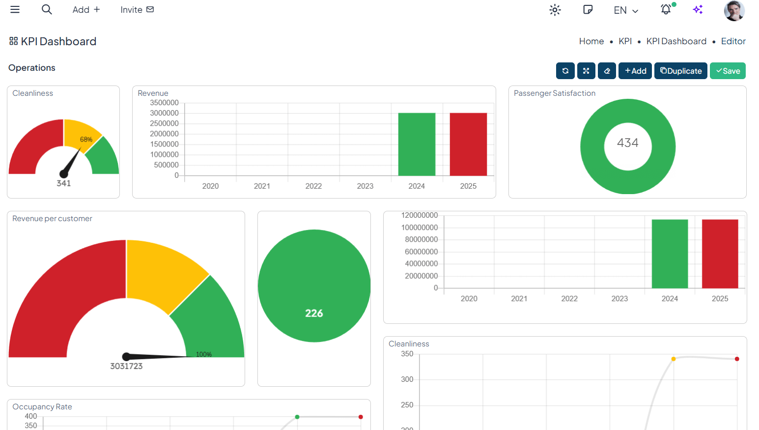Click the +Add widget button
759x430 pixels.
[635, 71]
